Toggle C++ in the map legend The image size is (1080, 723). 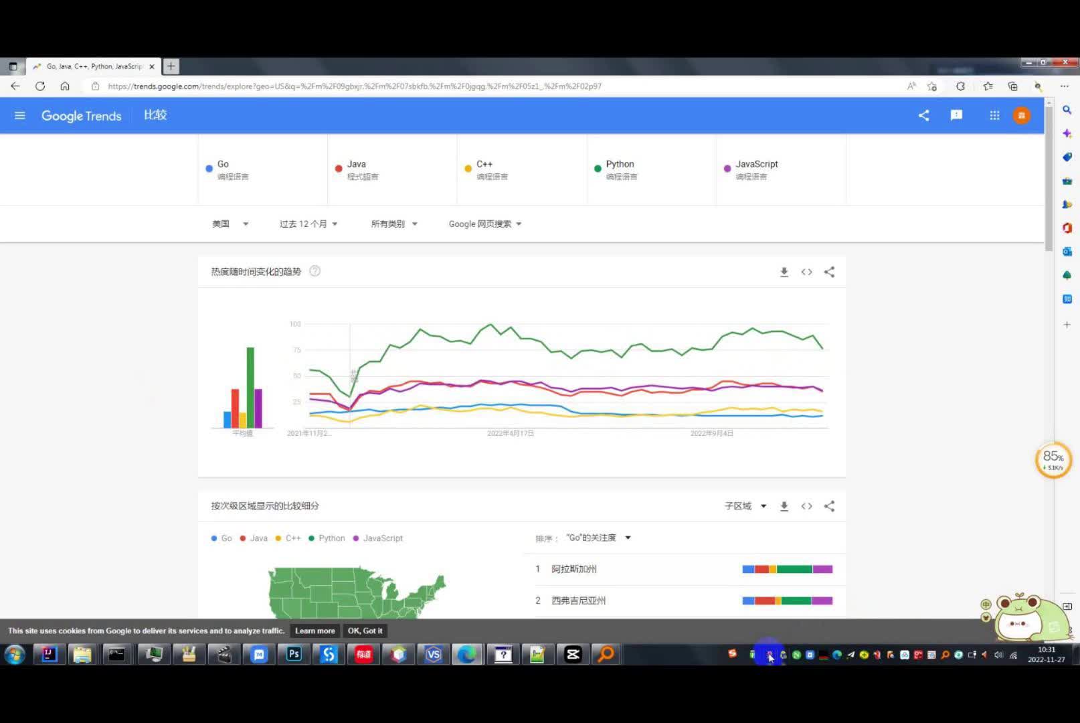[288, 538]
